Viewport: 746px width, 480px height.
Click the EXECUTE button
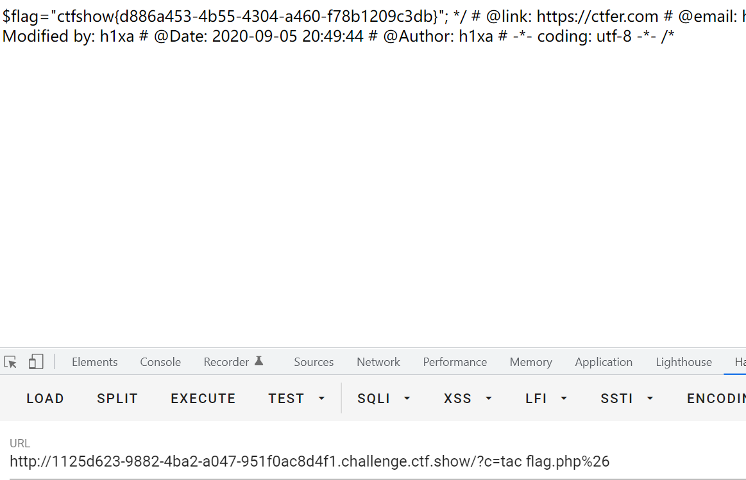tap(203, 398)
